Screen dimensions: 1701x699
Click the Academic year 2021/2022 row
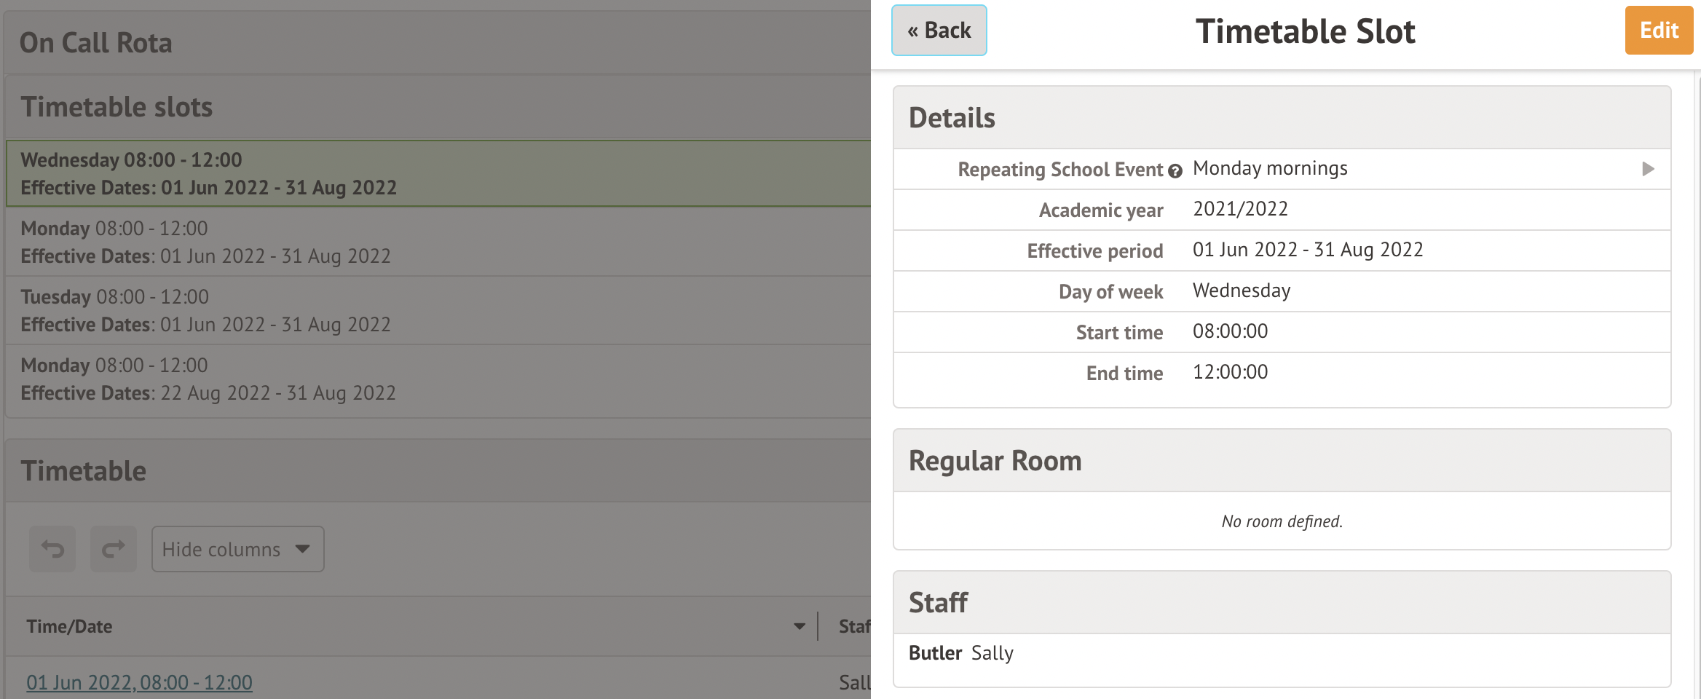[1282, 210]
